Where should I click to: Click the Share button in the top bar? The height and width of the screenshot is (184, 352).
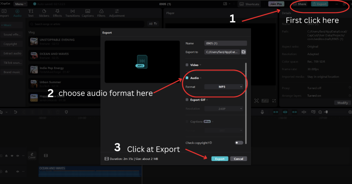(x=300, y=4)
